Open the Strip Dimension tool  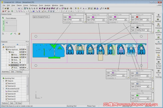click(x=158, y=26)
